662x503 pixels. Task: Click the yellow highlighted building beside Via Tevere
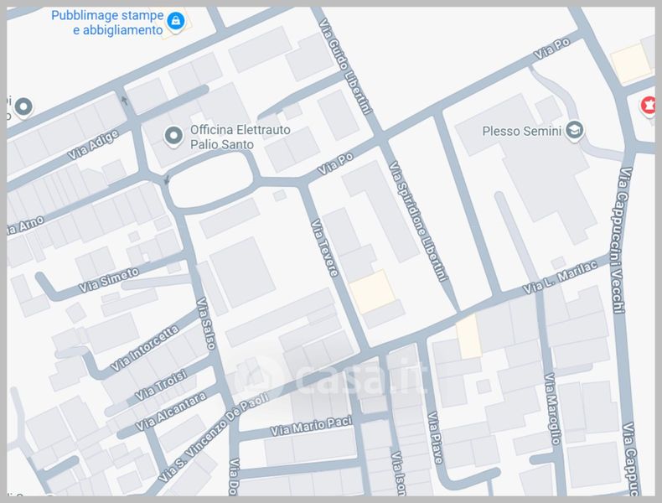coord(371,291)
